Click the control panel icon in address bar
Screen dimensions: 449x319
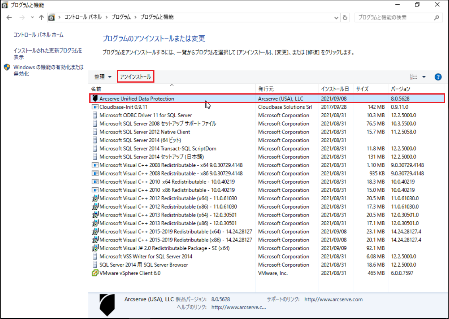[x=51, y=17]
